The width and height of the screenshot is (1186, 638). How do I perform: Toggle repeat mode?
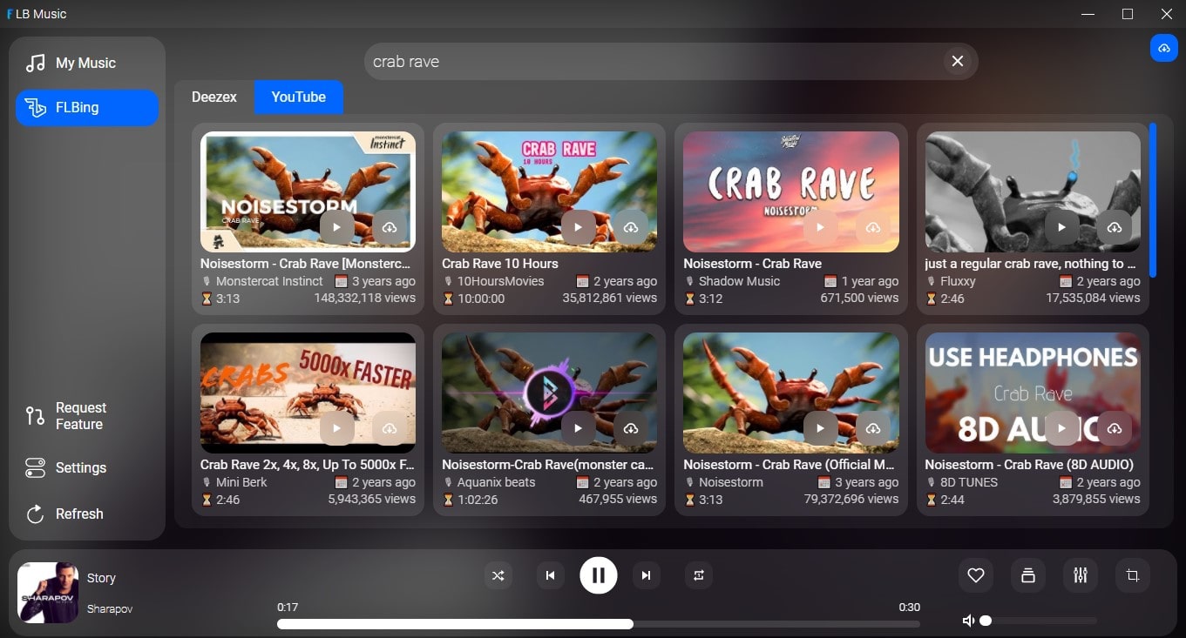pos(698,574)
